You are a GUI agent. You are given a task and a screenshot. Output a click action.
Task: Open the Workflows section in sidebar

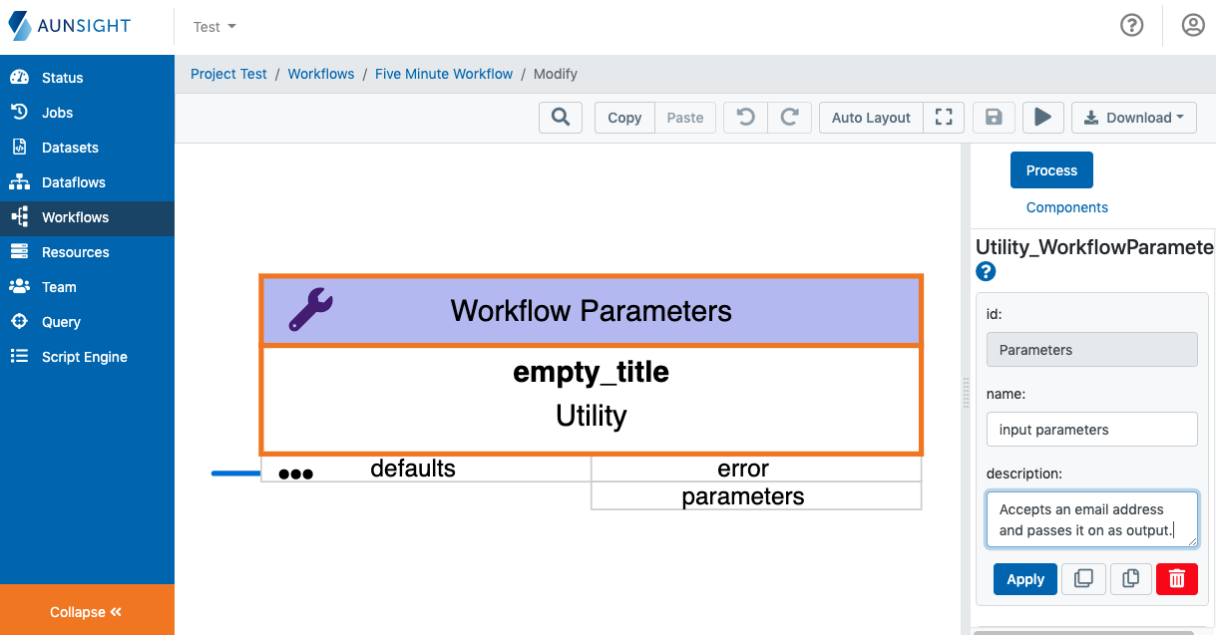pyautogui.click(x=73, y=216)
